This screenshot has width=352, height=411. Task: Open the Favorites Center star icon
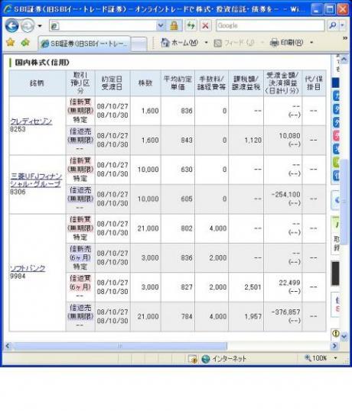coord(10,42)
